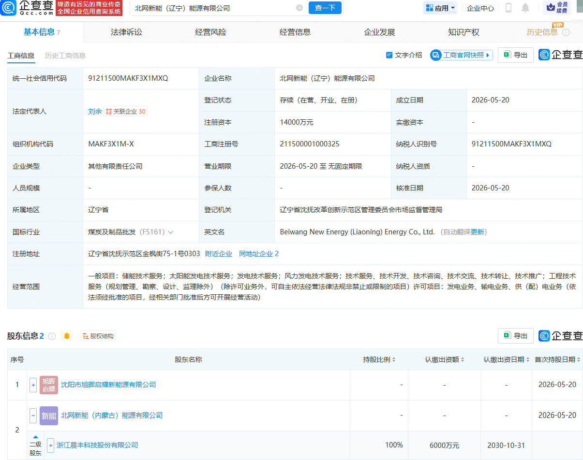The width and height of the screenshot is (583, 460).
Task: Click 会员续费 crown icon
Action: [557, 8]
